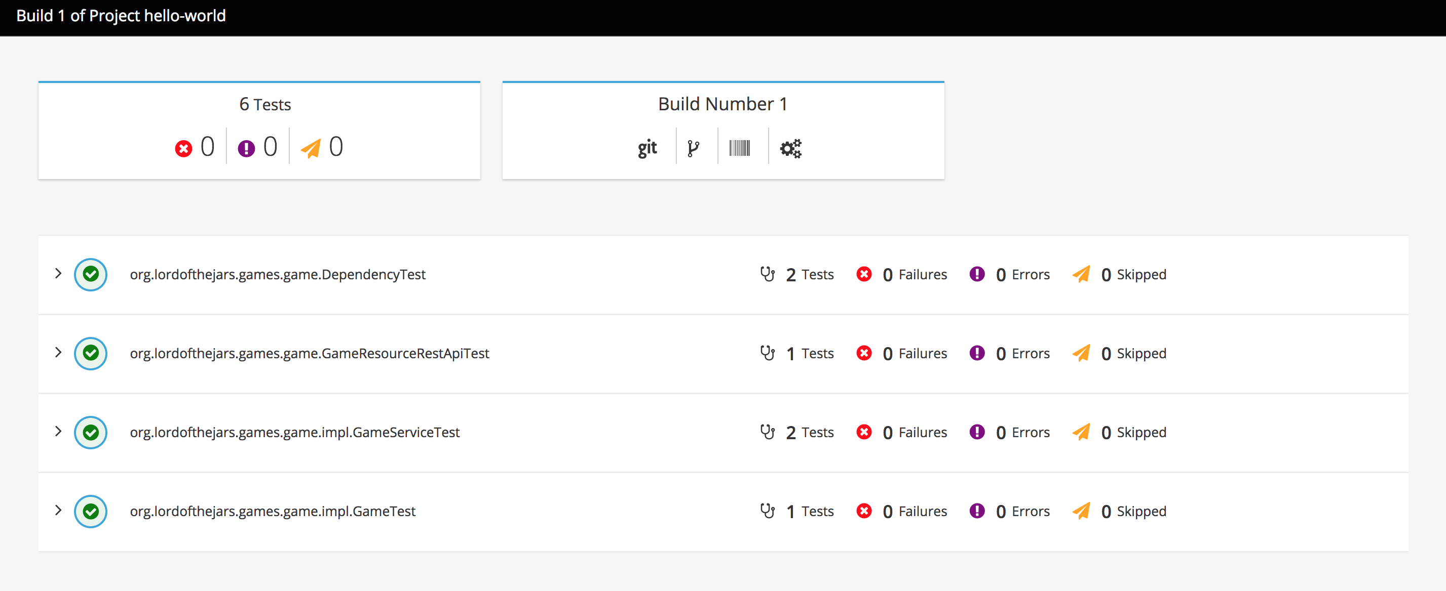Expand the impl.GameServiceTest row chevron
1446x591 pixels.
pos(58,431)
